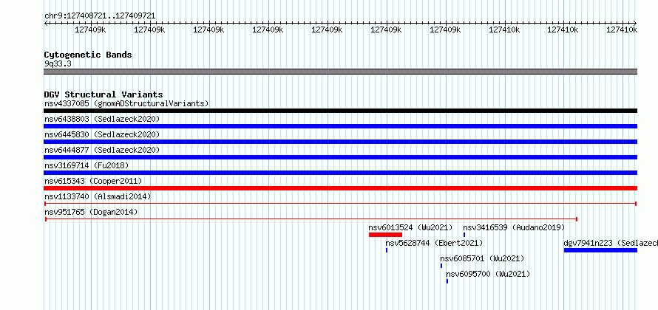
Task: Click the Cytogenetic Bands track title
Action: tap(88, 55)
